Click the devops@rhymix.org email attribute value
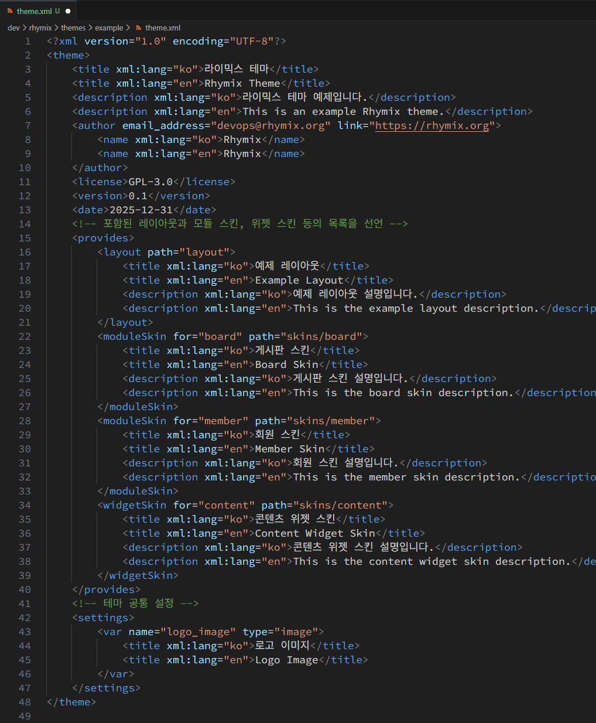The height and width of the screenshot is (723, 596). 270,125
